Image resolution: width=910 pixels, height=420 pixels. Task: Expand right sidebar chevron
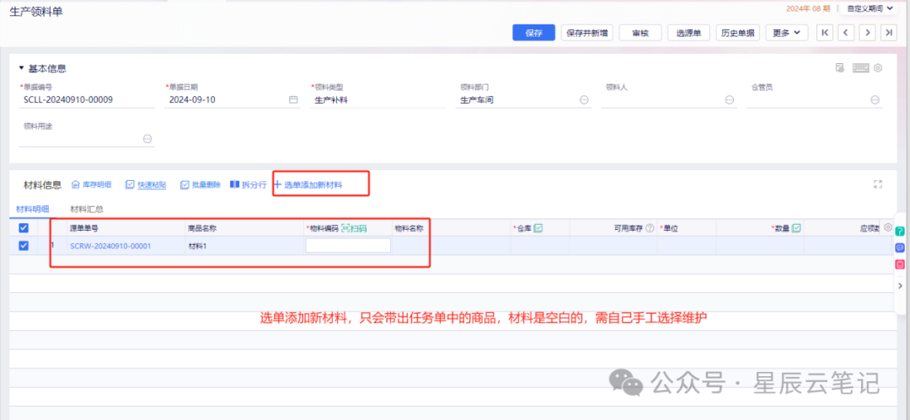900,285
